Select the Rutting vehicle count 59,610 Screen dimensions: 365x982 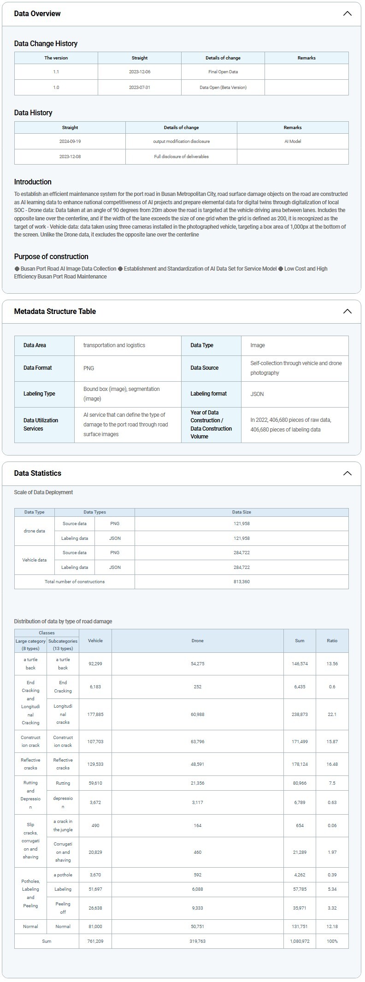click(x=95, y=783)
